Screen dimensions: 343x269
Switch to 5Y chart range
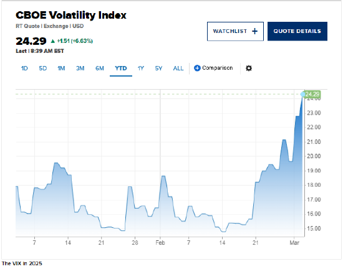click(x=158, y=68)
